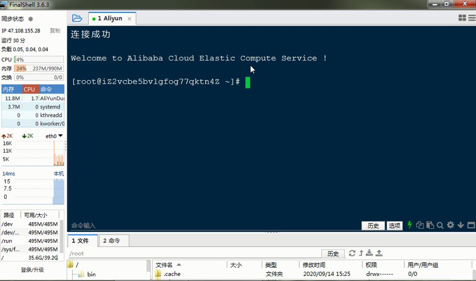This screenshot has height=281, width=476.
Task: Click the 命令输入 command input field
Action: coord(206,226)
